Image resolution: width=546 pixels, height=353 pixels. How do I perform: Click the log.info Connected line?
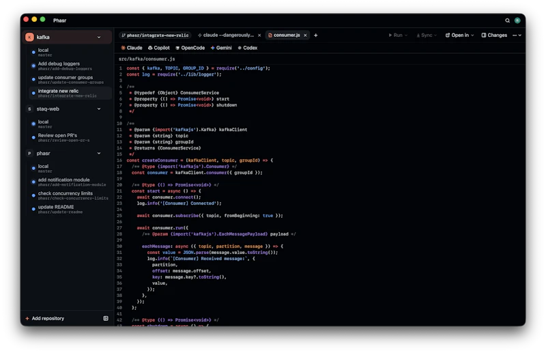179,203
